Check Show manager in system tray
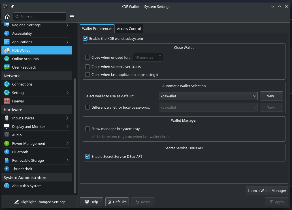Viewport: 292px width, 210px height. (x=88, y=129)
